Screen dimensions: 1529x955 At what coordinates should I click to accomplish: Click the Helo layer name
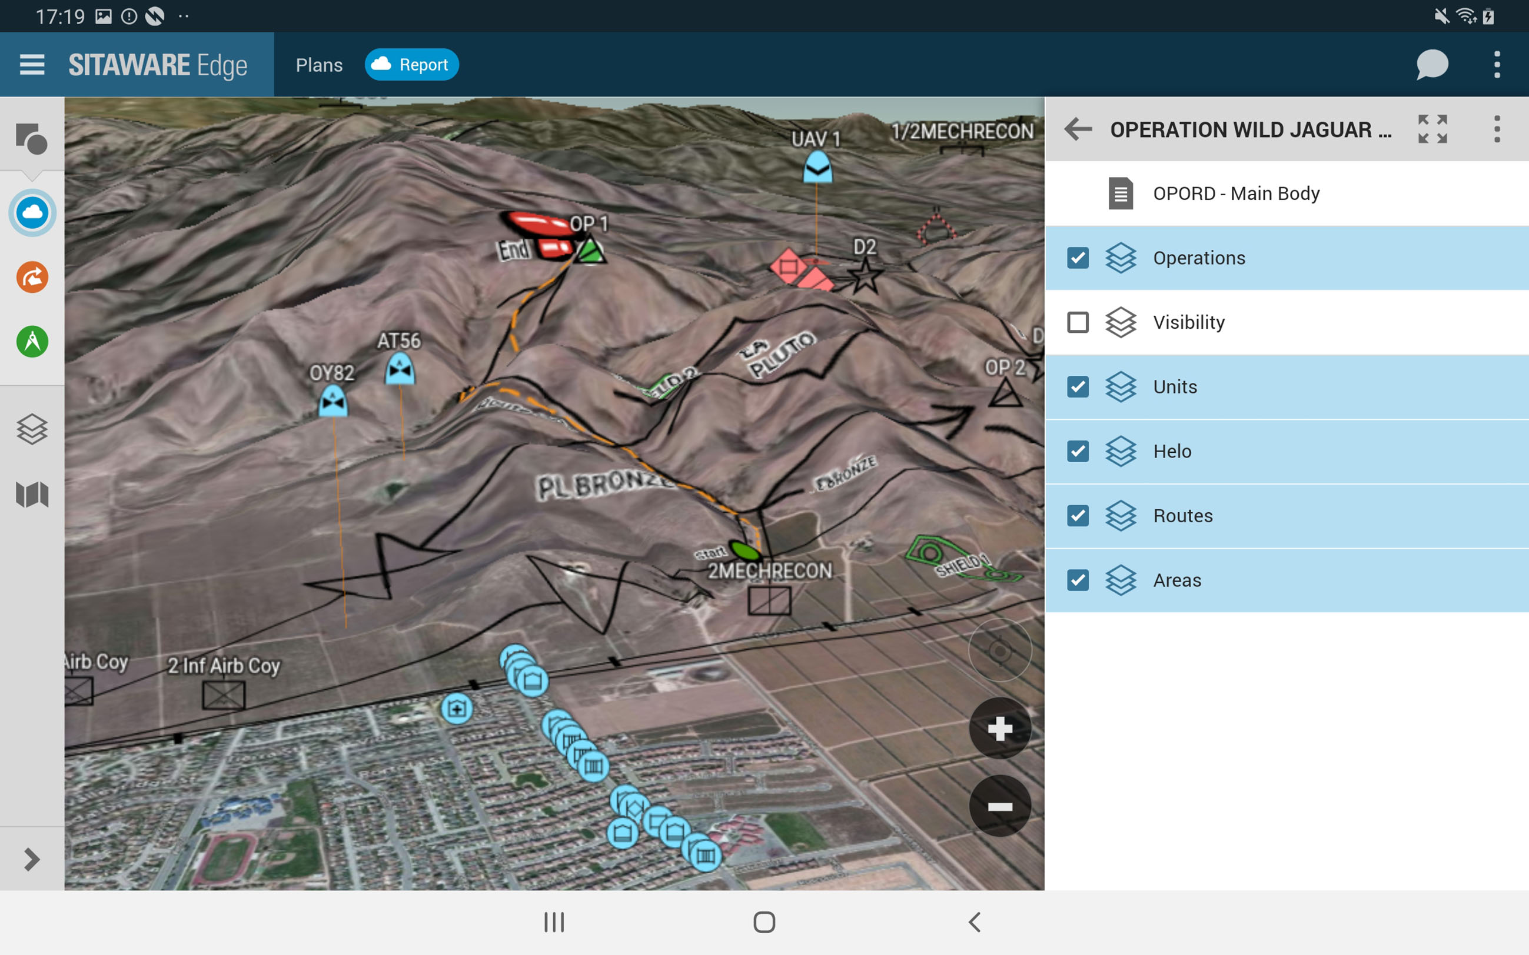1172,451
